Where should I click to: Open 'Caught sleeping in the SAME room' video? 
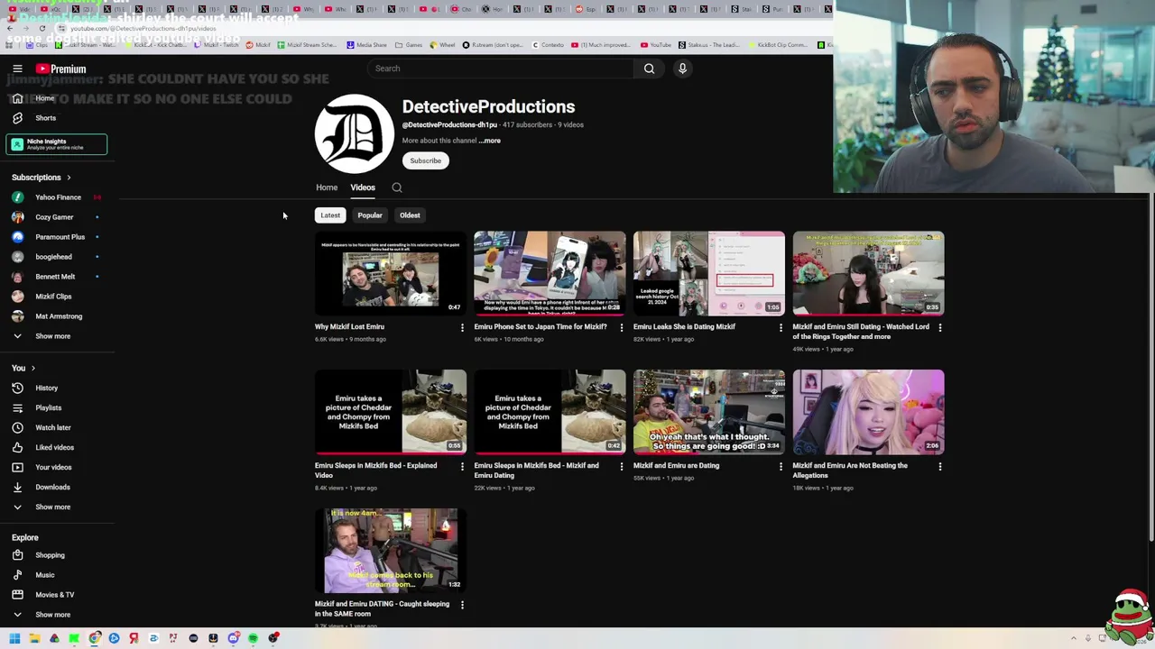pyautogui.click(x=391, y=551)
